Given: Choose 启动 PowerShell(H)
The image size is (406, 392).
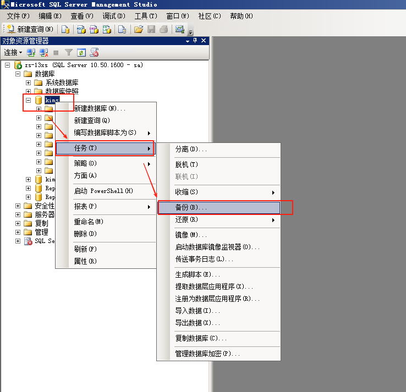Looking at the screenshot, I should click(106, 191).
